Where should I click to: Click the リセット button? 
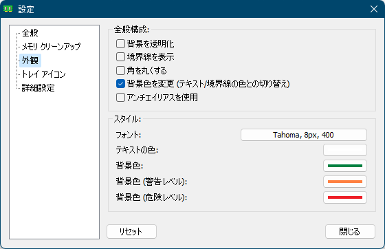coord(131,231)
